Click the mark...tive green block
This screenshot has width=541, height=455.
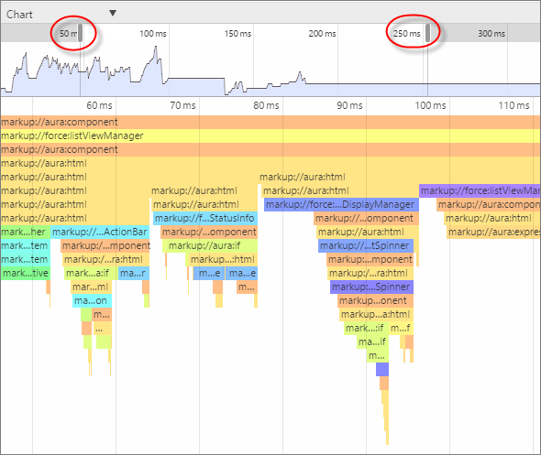click(x=25, y=274)
